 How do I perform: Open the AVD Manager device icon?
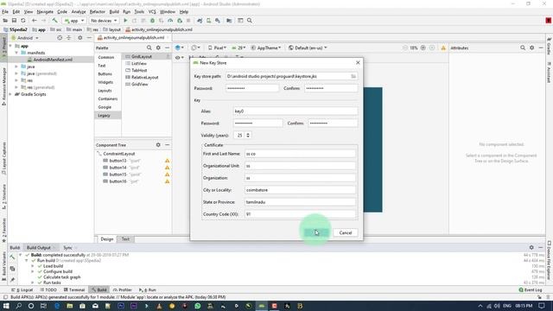point(208,21)
